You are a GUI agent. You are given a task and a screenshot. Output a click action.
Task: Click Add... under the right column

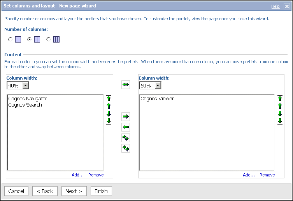[249, 175]
